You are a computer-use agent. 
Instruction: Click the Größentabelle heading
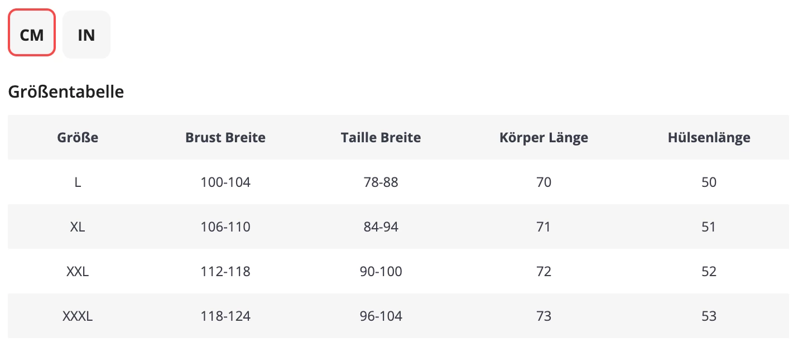(66, 92)
